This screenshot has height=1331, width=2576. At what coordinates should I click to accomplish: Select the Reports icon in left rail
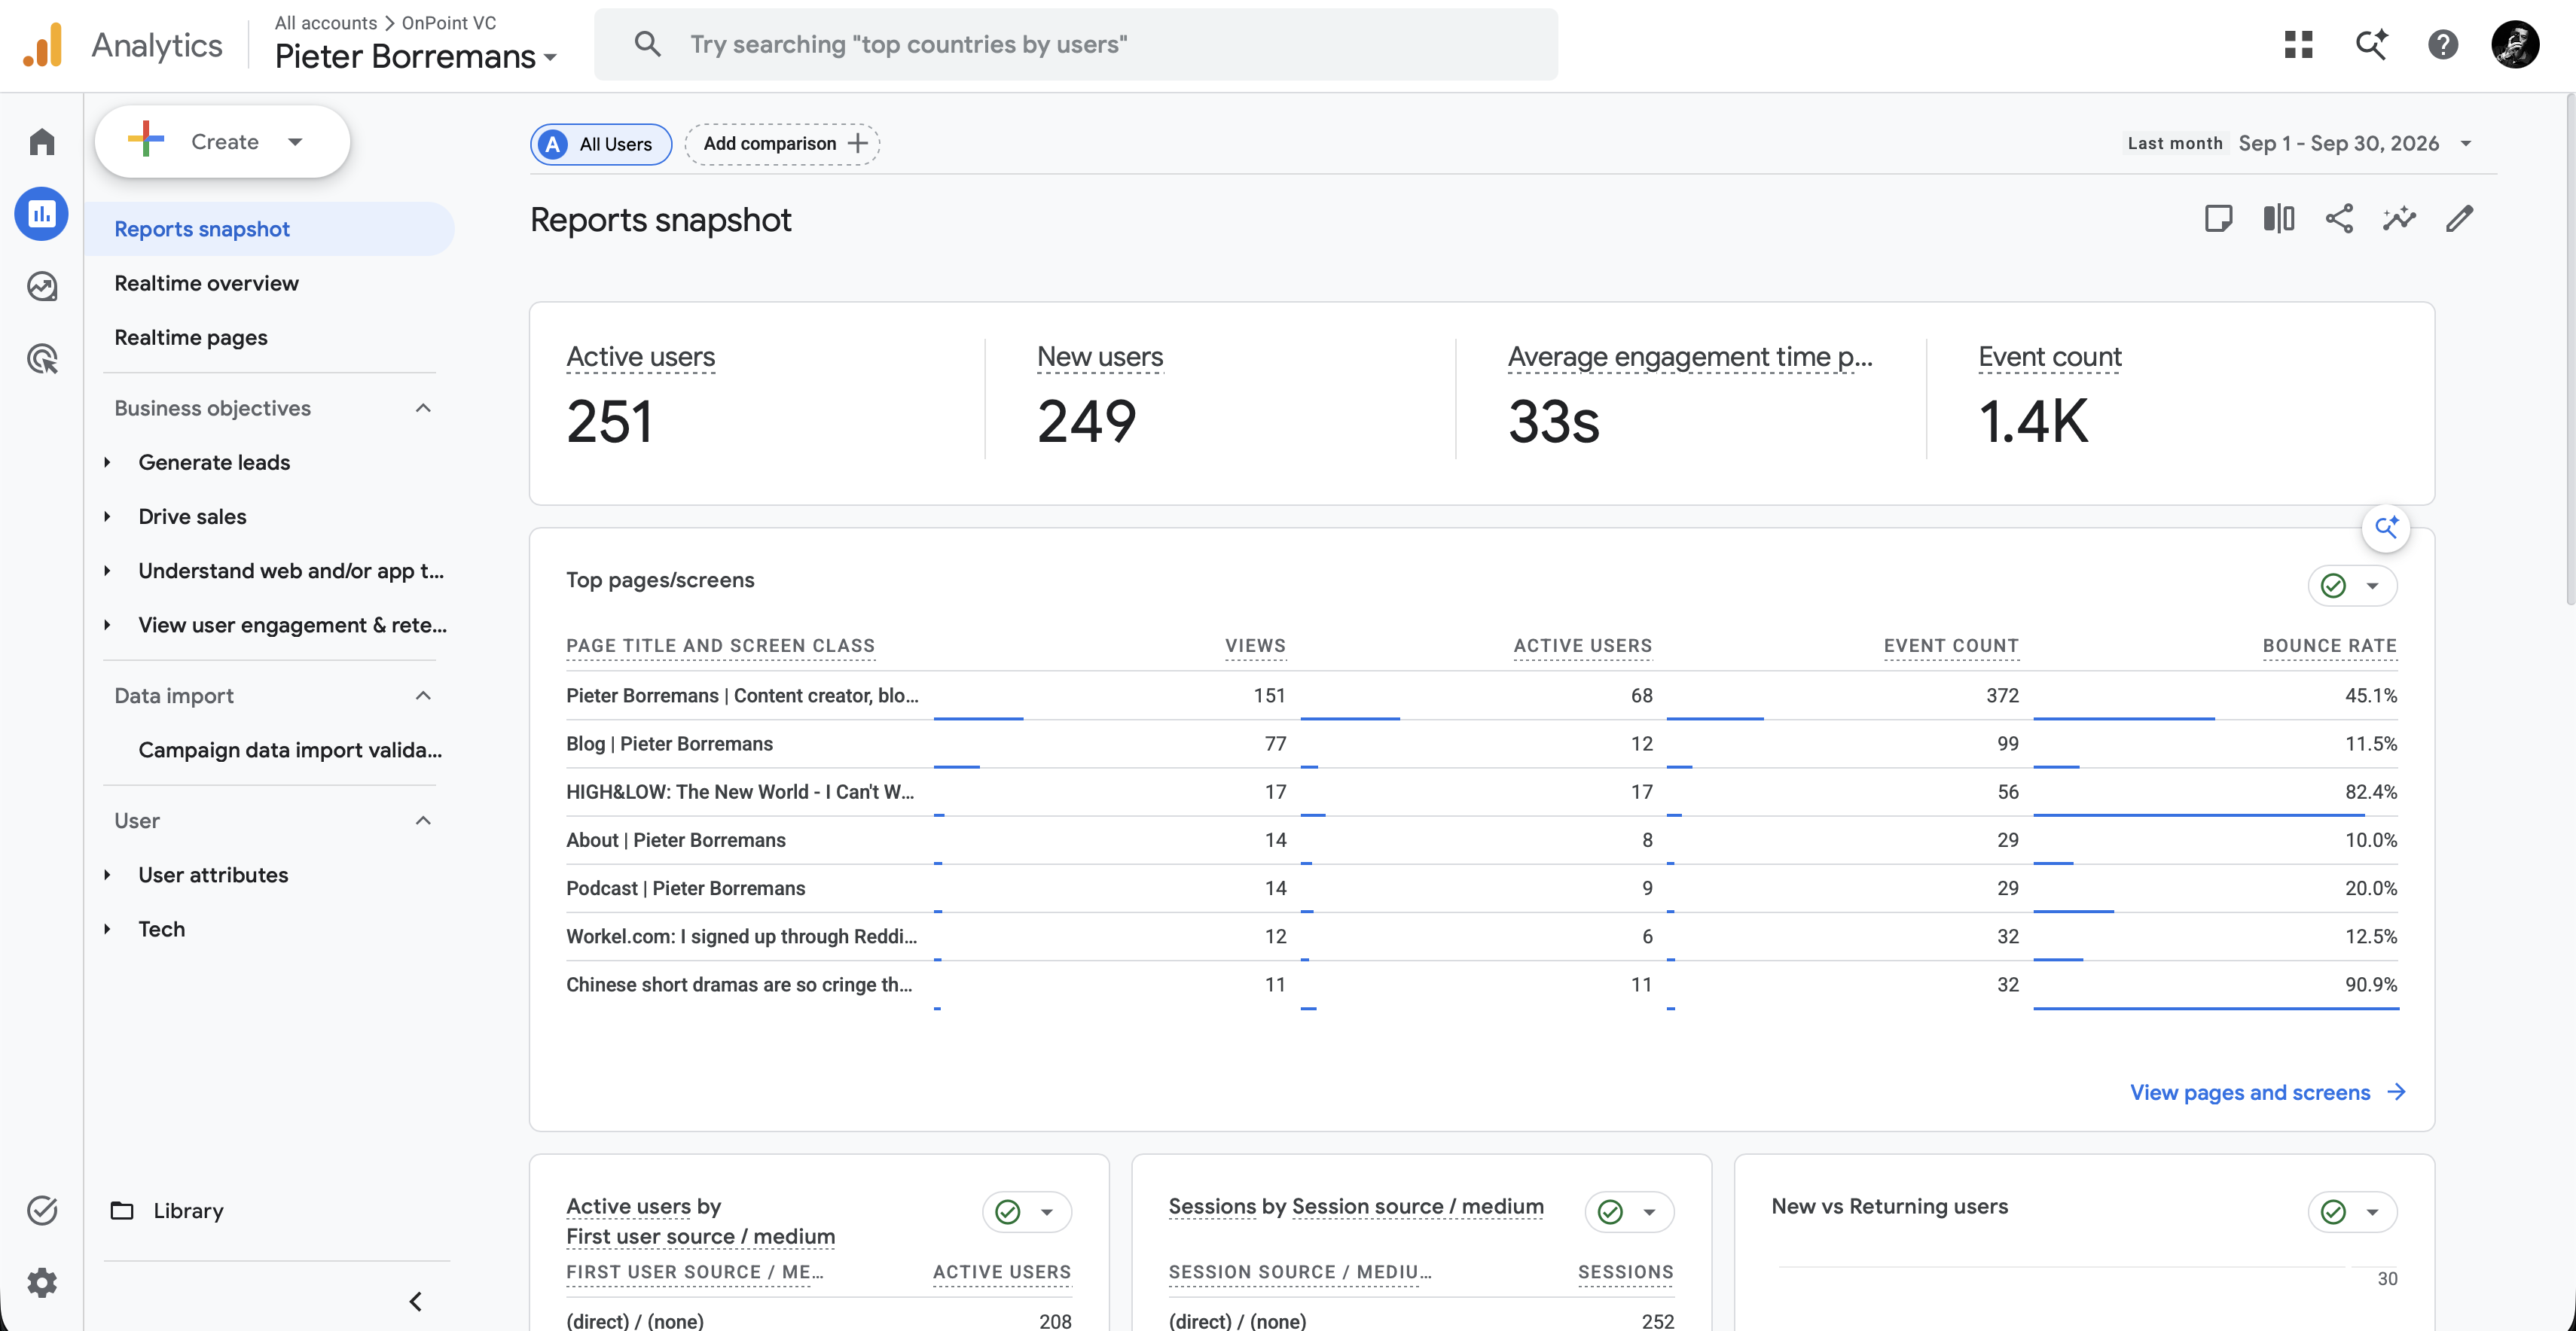42,214
